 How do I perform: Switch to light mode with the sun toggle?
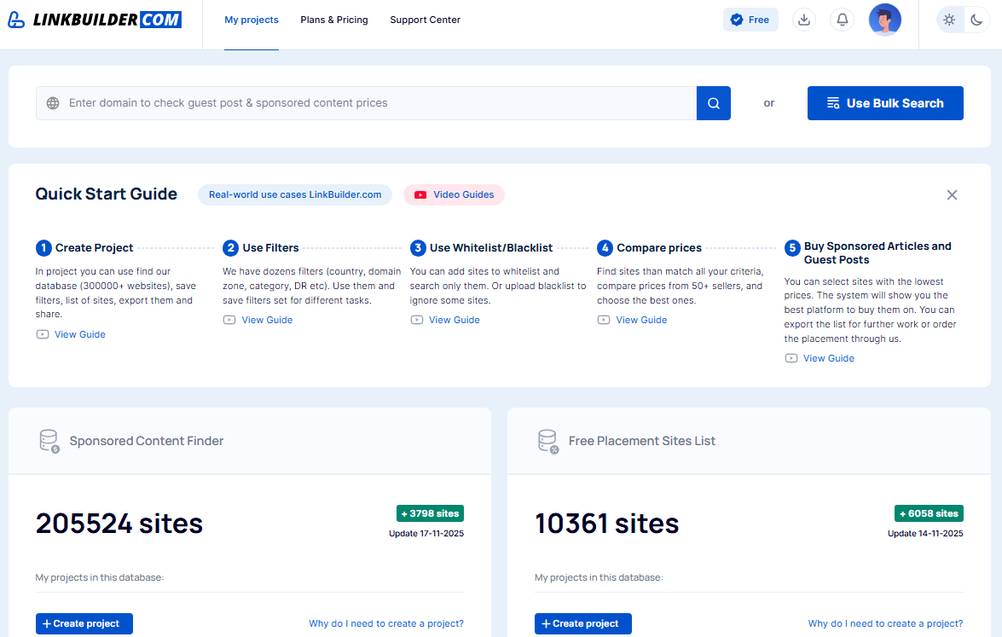(x=949, y=19)
